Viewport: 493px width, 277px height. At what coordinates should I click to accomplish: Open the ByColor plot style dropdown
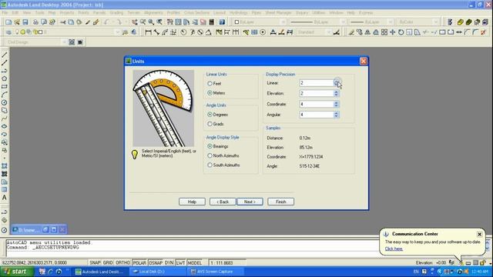coord(435,22)
